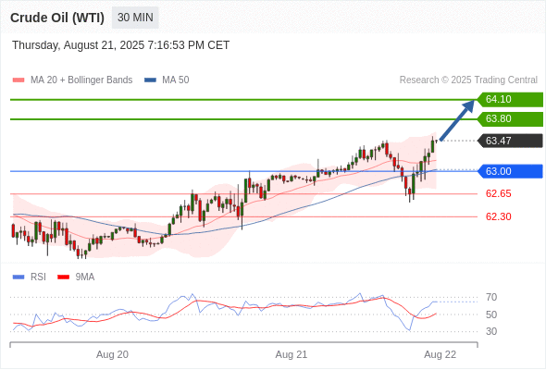Click the Aug 21 date axis label
The image size is (546, 370).
[292, 354]
